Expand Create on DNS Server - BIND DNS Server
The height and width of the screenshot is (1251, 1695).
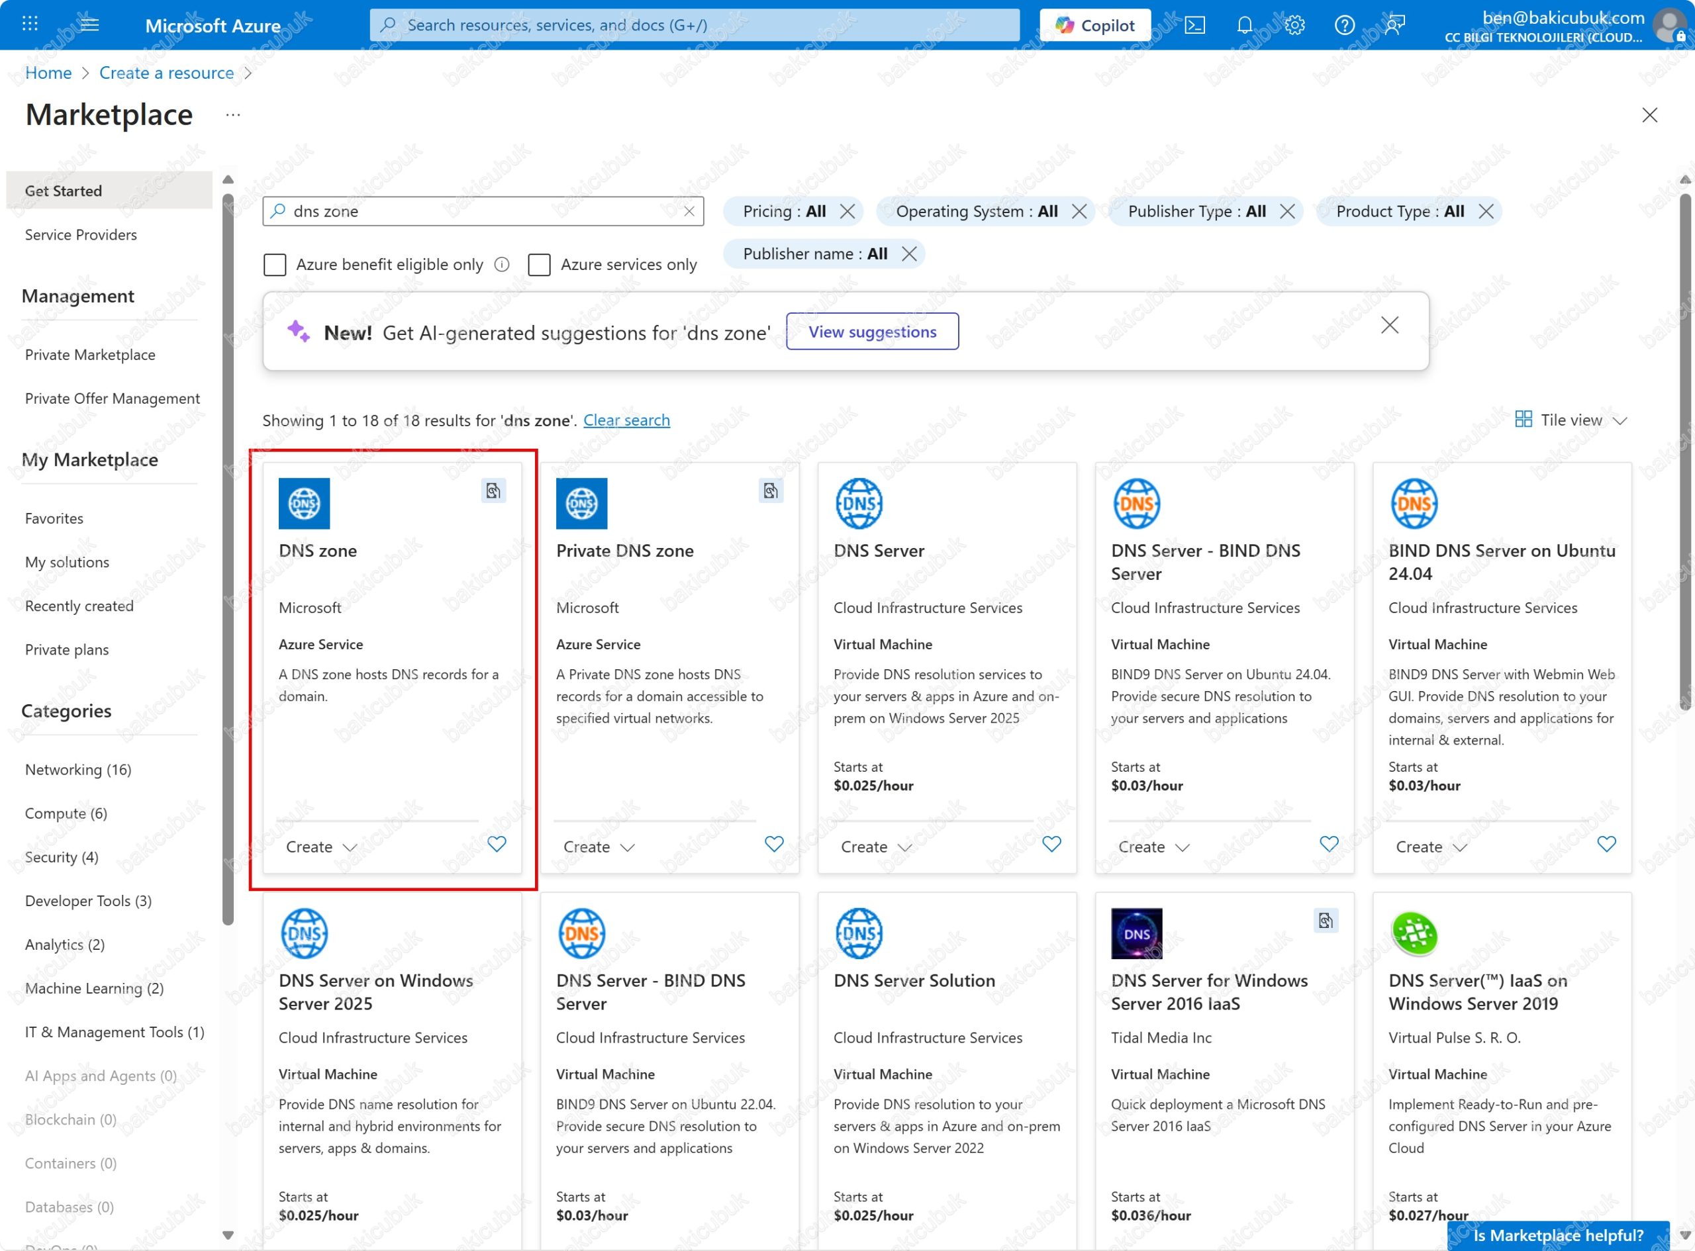[1153, 847]
